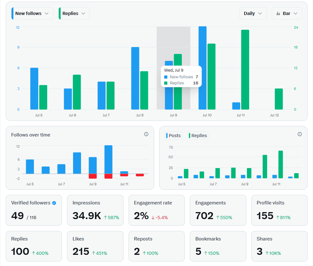Viewport: 313px width, 266px height.
Task: Toggle the Replies series in the lower chart
Action: [198, 135]
